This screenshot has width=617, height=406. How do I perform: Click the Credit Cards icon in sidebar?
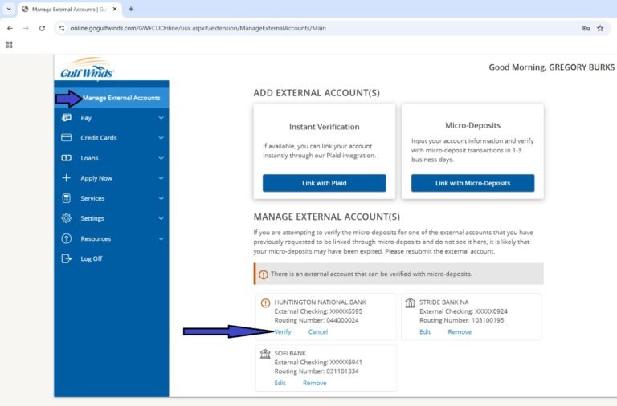point(67,138)
